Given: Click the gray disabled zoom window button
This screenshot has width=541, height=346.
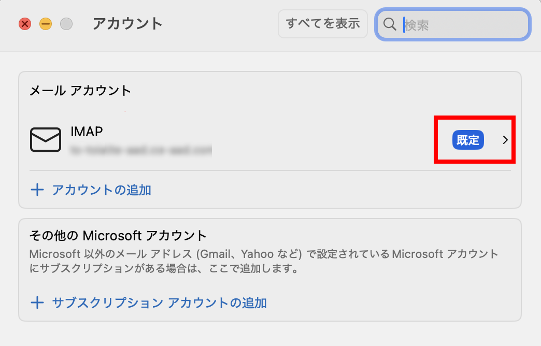Looking at the screenshot, I should click(x=66, y=24).
